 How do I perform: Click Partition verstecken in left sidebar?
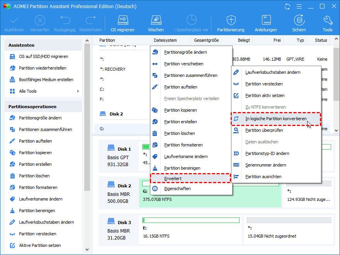click(37, 234)
